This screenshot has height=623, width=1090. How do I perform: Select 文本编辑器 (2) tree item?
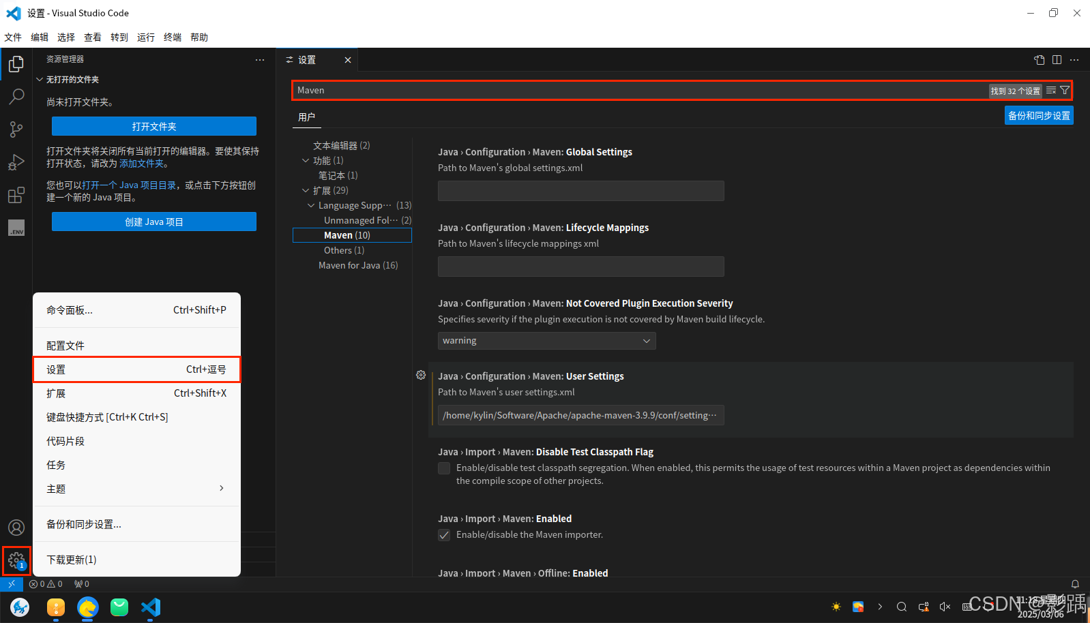(342, 146)
